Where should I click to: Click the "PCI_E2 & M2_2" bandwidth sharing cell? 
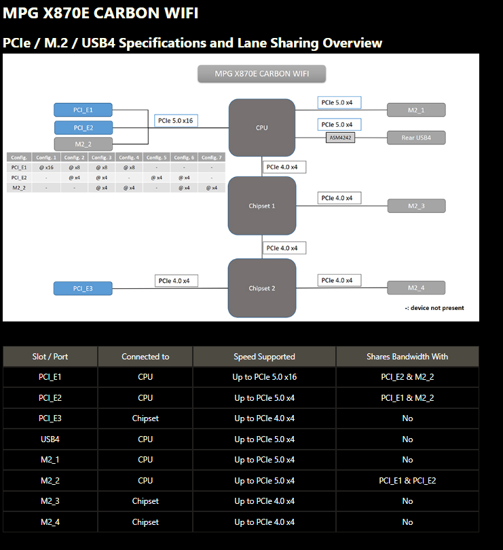pos(407,377)
